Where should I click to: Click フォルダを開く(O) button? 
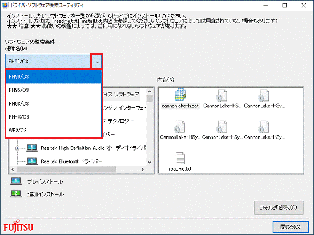(x=279, y=208)
